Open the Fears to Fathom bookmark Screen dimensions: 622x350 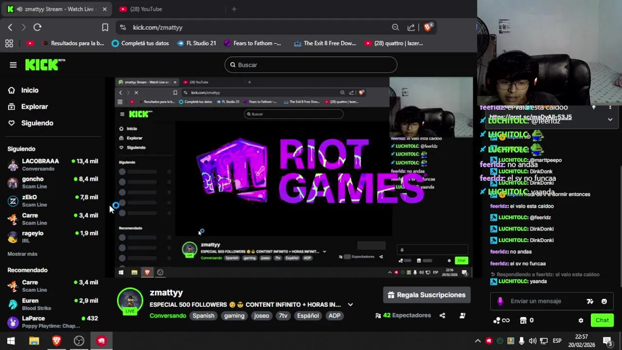coord(252,43)
